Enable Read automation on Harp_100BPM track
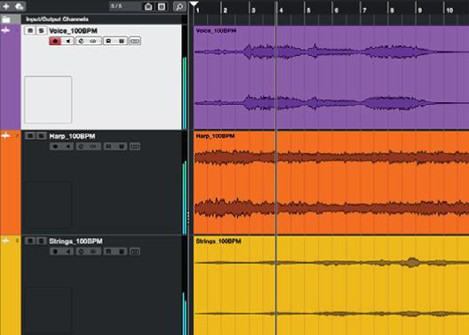The height and width of the screenshot is (335, 469). (109, 147)
